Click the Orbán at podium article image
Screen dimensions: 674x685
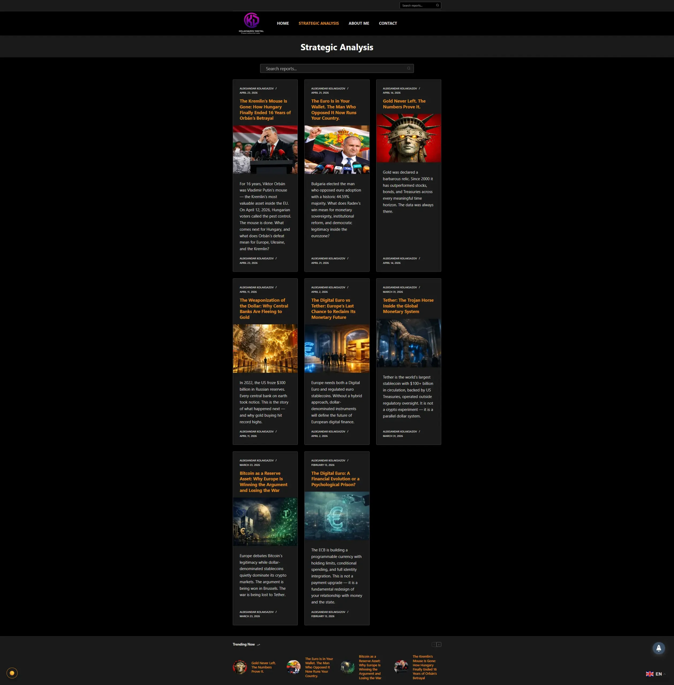pos(265,150)
